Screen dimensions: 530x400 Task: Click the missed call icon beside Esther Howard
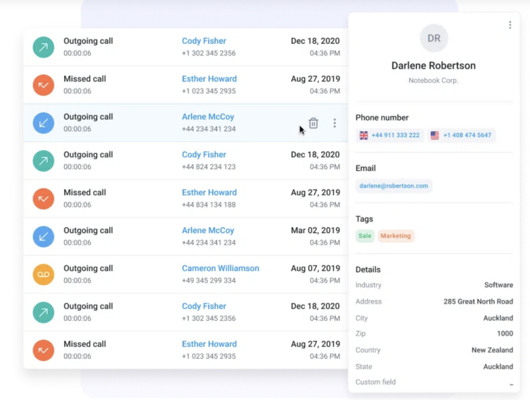pyautogui.click(x=43, y=85)
